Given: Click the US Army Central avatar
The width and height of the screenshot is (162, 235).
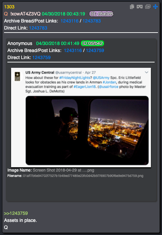Looking at the screenshot, I should (17, 76).
